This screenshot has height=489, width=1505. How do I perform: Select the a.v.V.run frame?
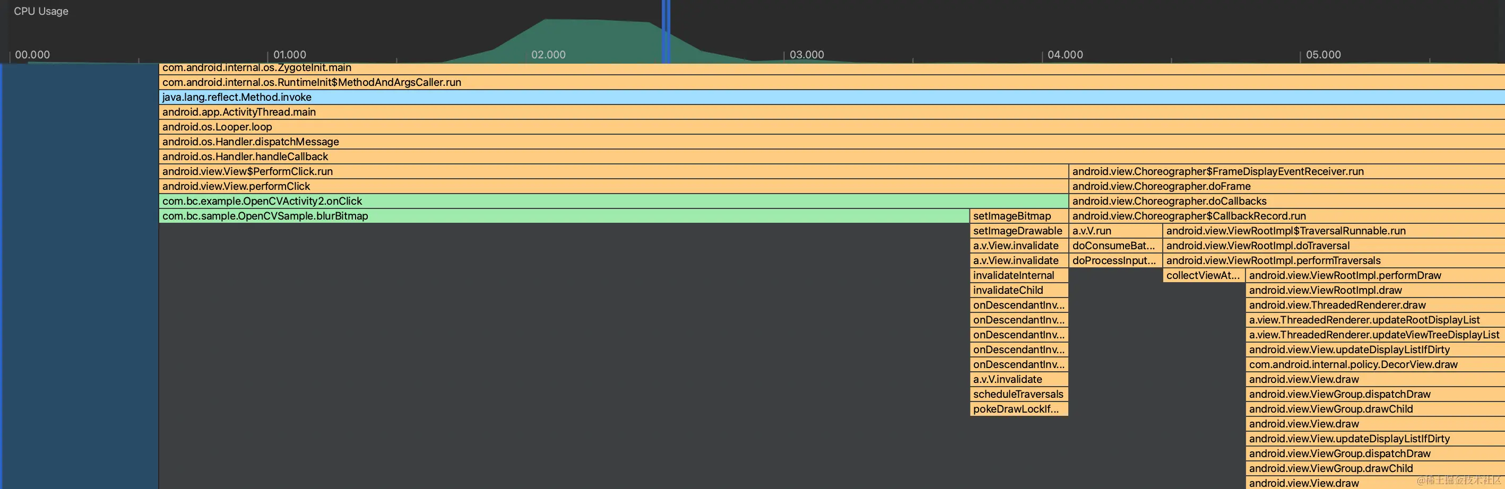pyautogui.click(x=1115, y=231)
